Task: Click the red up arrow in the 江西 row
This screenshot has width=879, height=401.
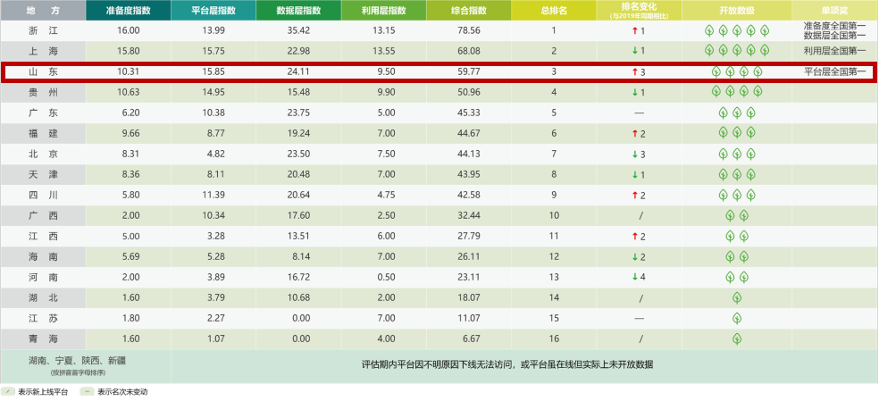Action: pyautogui.click(x=634, y=237)
